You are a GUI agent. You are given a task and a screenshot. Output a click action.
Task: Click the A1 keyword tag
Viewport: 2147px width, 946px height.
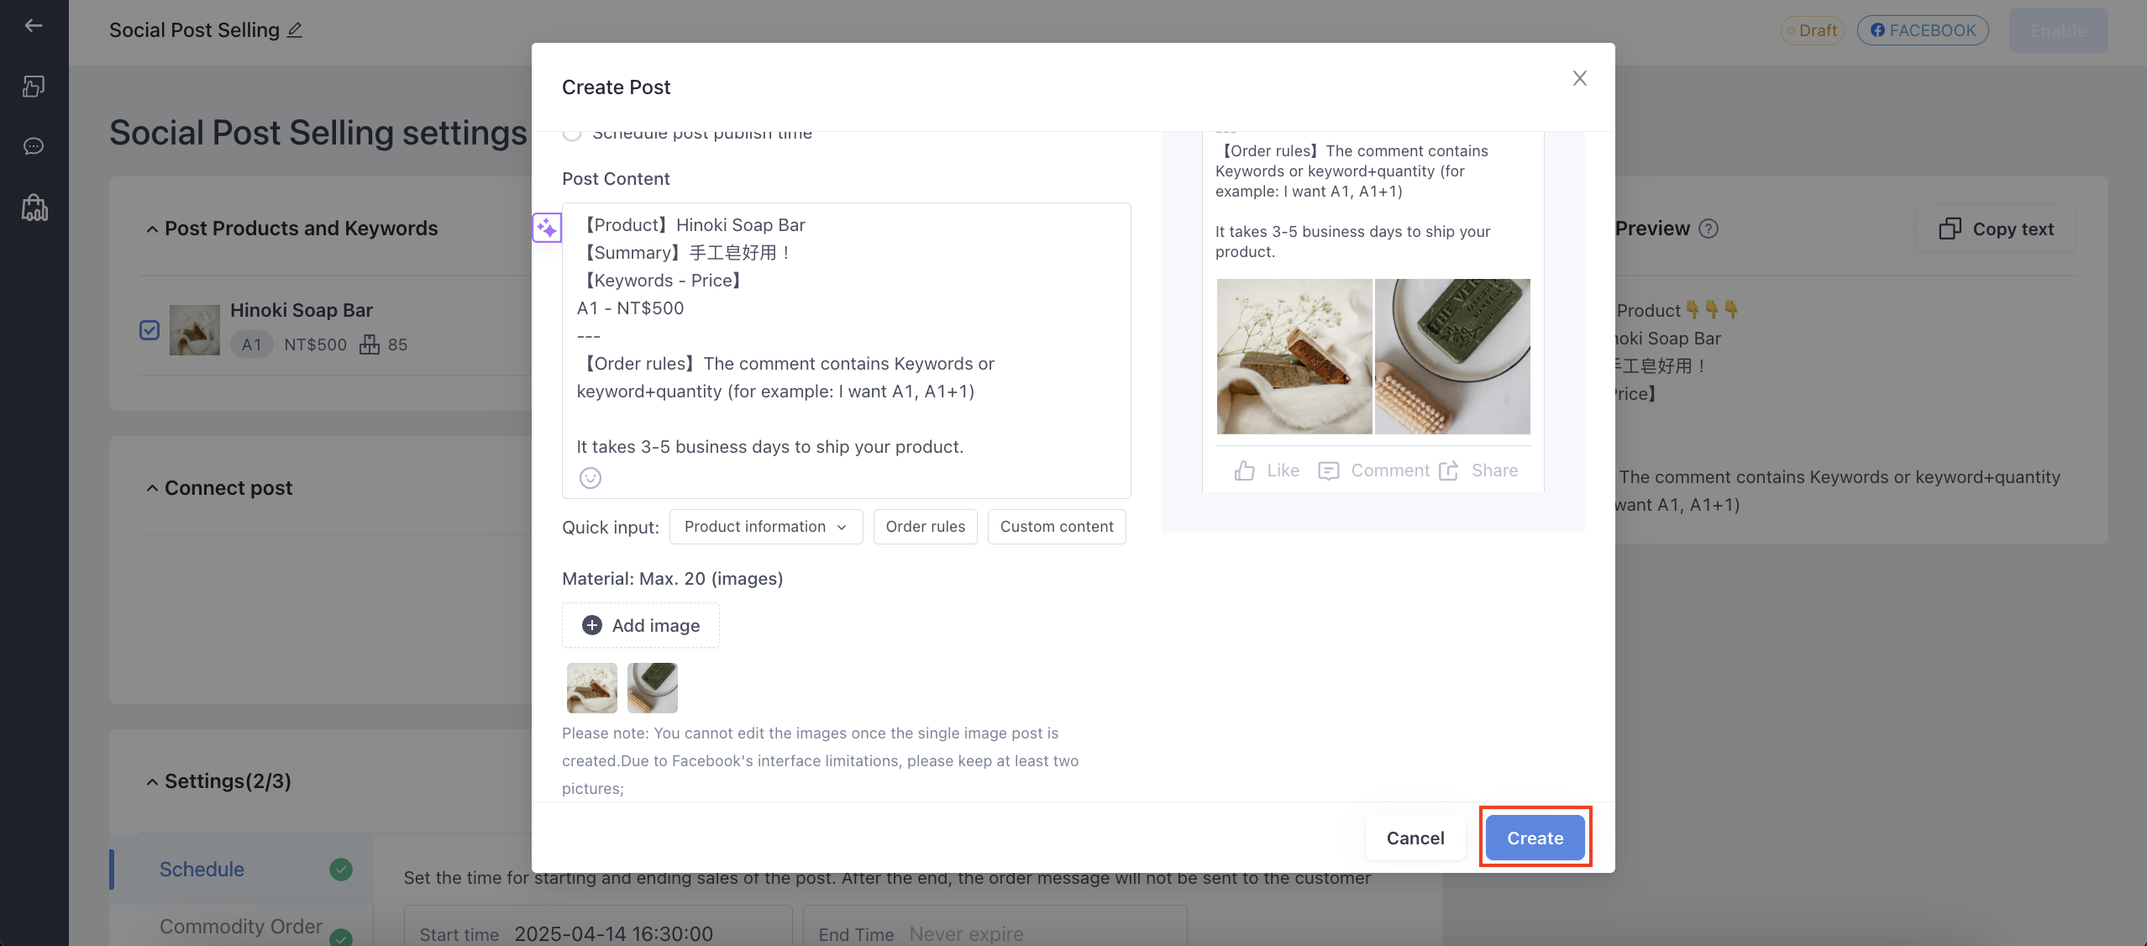click(x=252, y=344)
